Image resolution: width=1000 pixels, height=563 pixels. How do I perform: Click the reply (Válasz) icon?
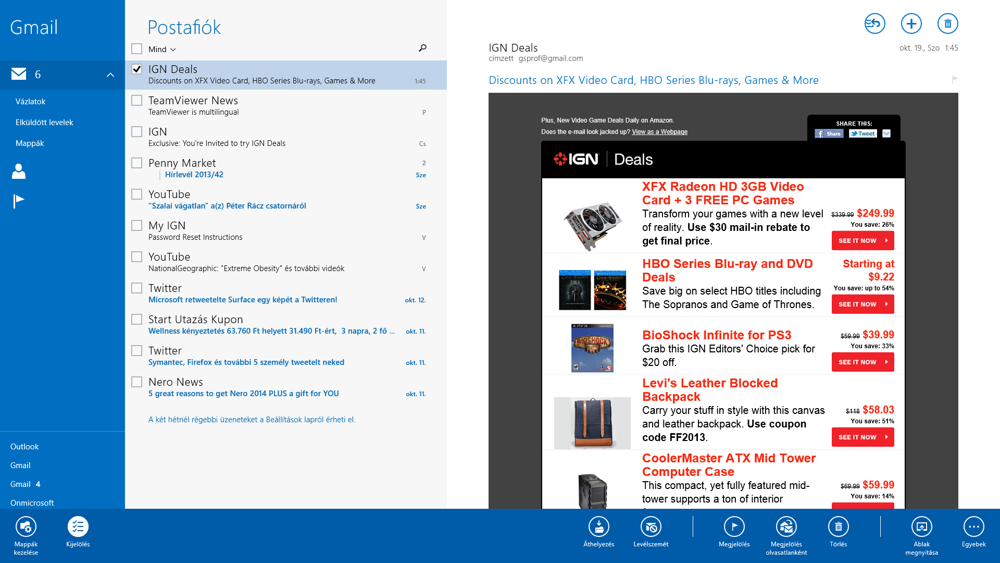pyautogui.click(x=874, y=23)
